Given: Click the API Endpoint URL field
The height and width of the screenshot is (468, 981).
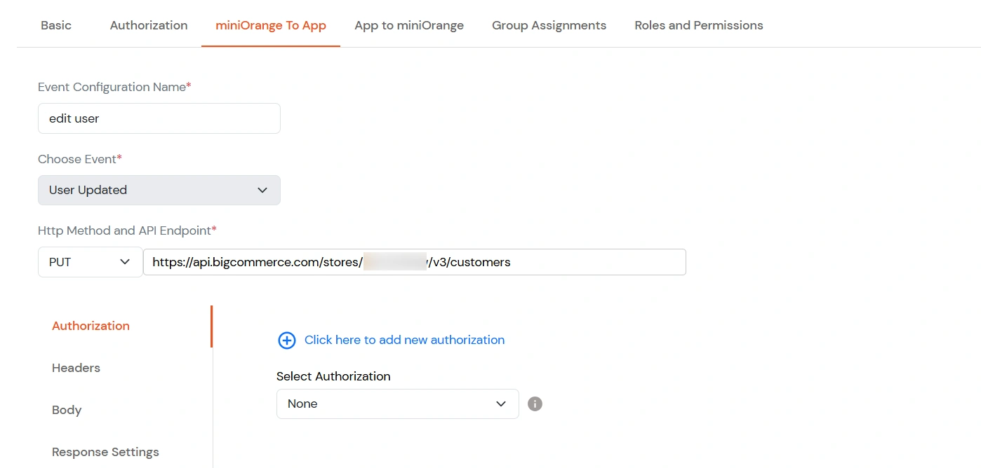Looking at the screenshot, I should pyautogui.click(x=415, y=262).
